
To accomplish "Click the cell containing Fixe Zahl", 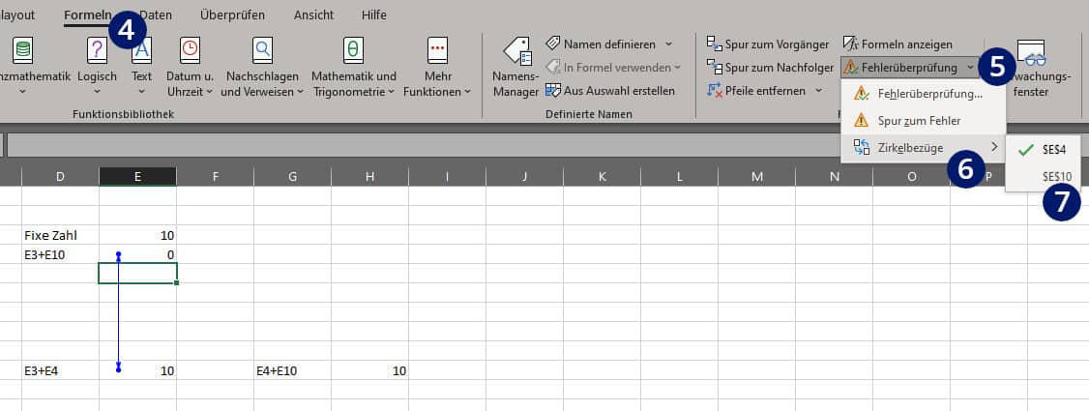I will pyautogui.click(x=60, y=235).
